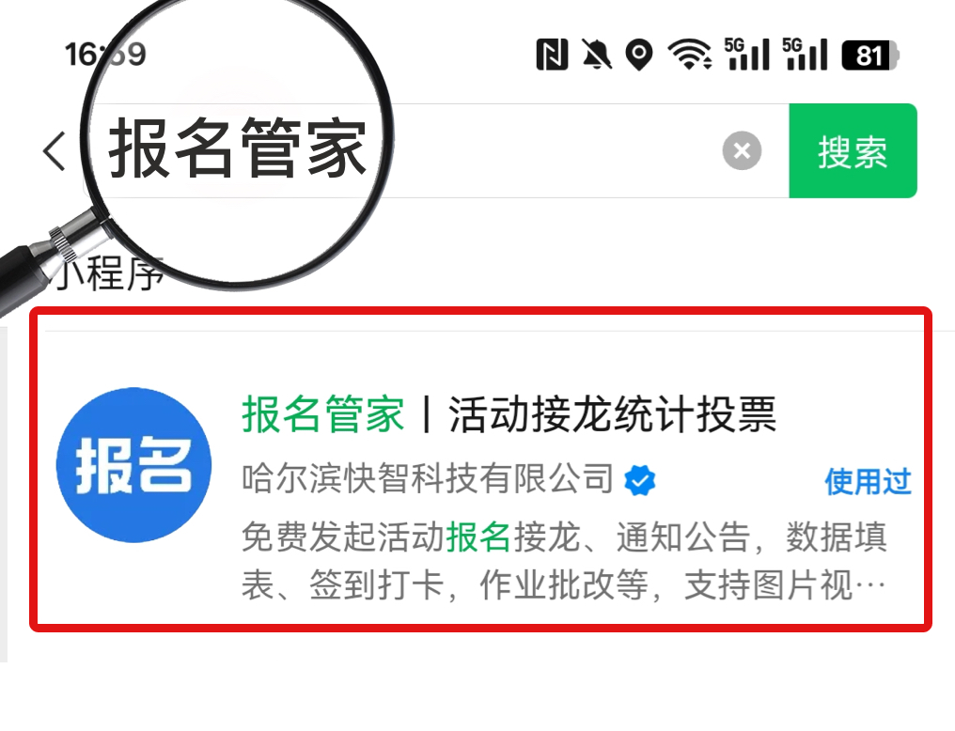Open the blue 报名 mini program logo

tap(134, 465)
